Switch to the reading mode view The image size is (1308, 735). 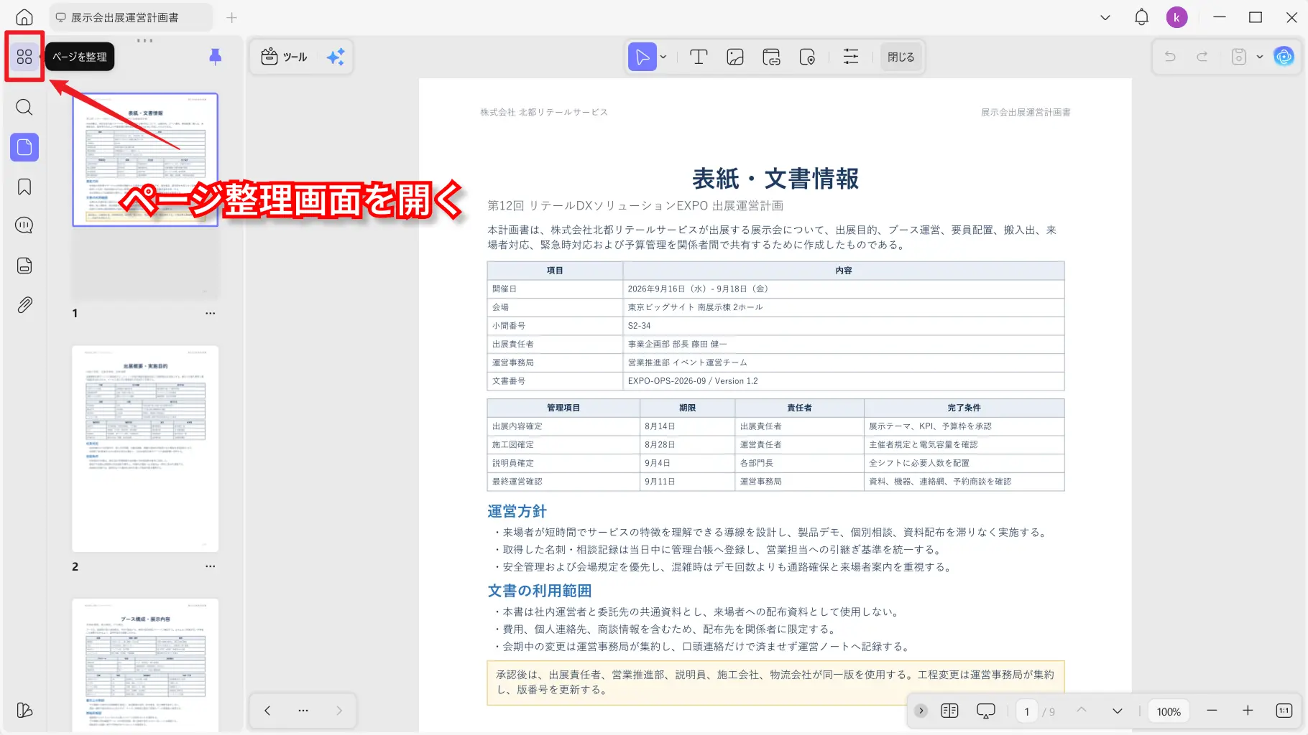pyautogui.click(x=949, y=711)
